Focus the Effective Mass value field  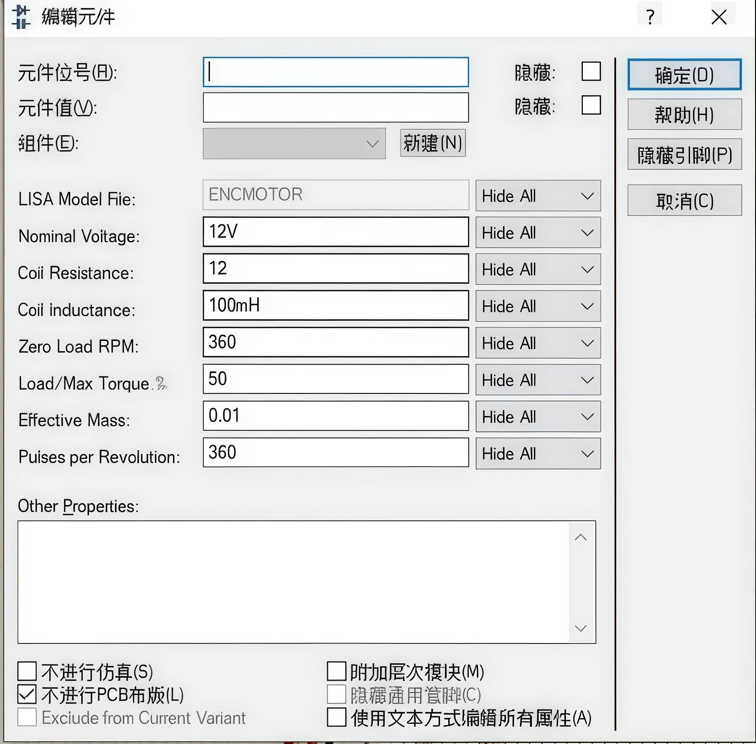click(x=335, y=416)
